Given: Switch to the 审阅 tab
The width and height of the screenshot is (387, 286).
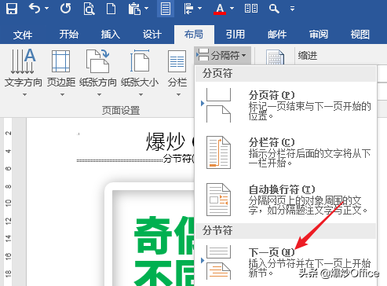Looking at the screenshot, I should tap(319, 35).
